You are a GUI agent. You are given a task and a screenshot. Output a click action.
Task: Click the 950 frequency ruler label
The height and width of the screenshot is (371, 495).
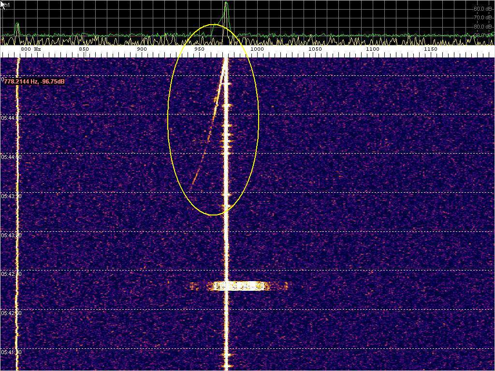pos(199,49)
